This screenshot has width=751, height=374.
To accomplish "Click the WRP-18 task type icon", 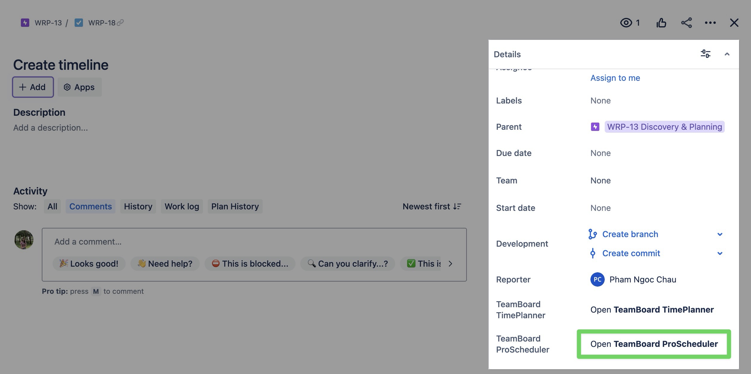I will [79, 22].
